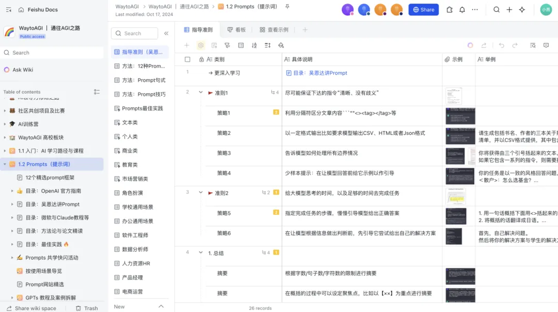558x312 pixels.
Task: Collapse the New section chevron
Action: point(161,306)
